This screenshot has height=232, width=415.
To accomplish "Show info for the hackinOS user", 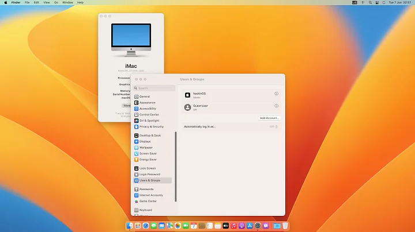I will (276, 94).
